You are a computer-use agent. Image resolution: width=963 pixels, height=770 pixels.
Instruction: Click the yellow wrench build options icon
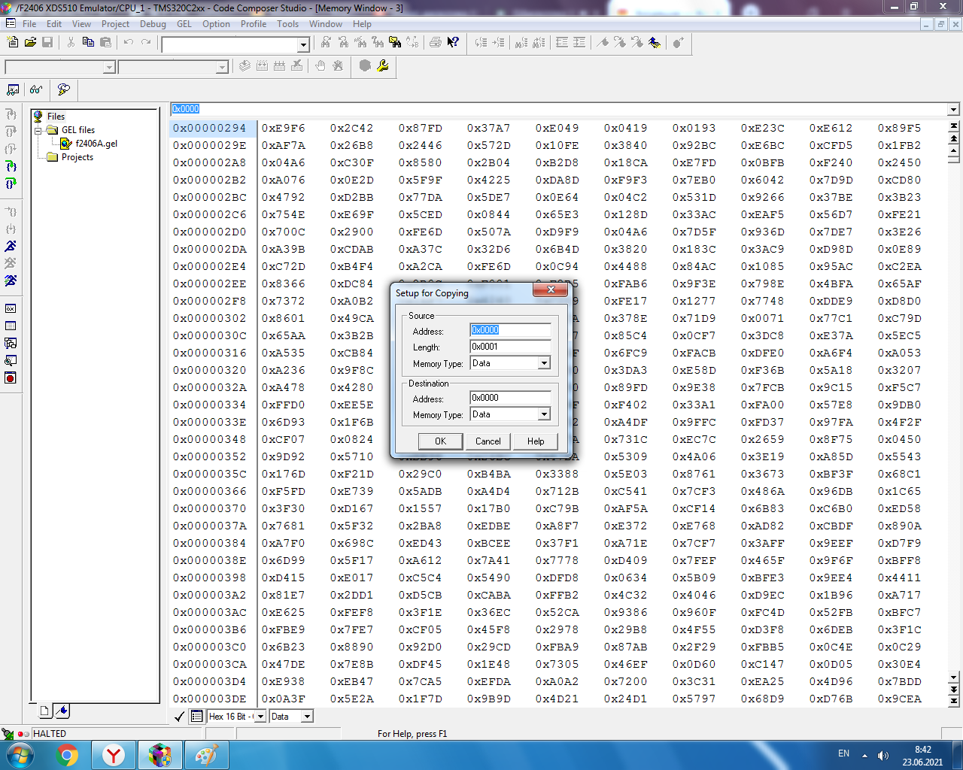(383, 66)
